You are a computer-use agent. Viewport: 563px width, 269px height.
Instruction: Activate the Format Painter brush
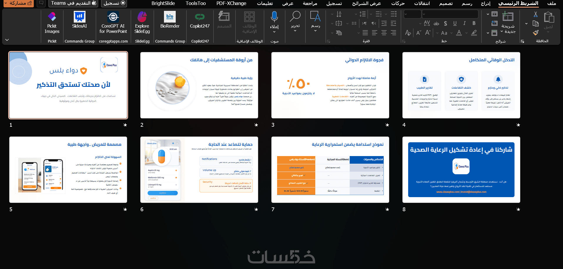pos(536,33)
